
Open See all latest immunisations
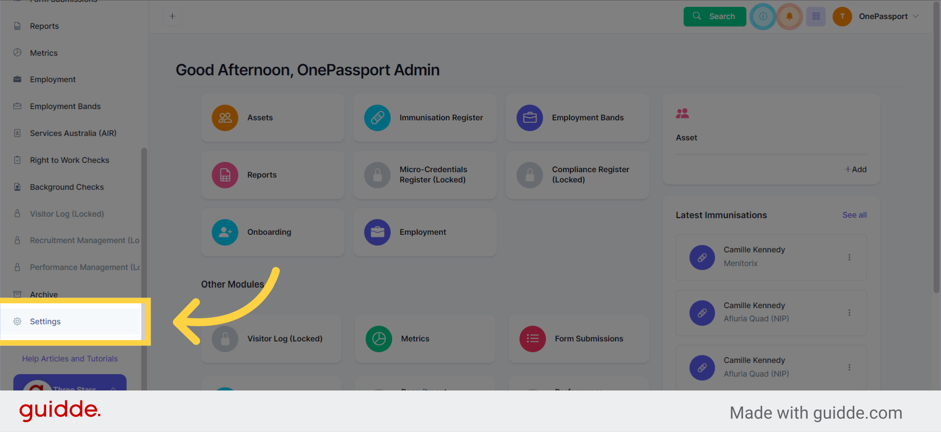tap(854, 215)
